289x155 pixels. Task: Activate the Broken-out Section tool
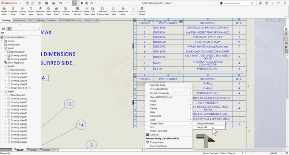(77, 11)
